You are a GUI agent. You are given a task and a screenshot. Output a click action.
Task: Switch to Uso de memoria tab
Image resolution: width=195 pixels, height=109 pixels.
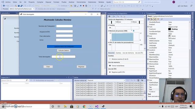click(128, 53)
